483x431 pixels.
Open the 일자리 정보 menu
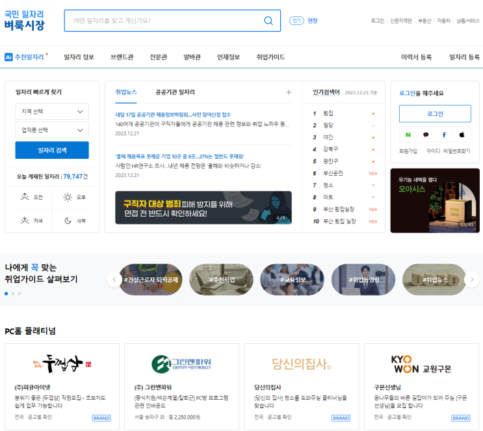point(79,57)
